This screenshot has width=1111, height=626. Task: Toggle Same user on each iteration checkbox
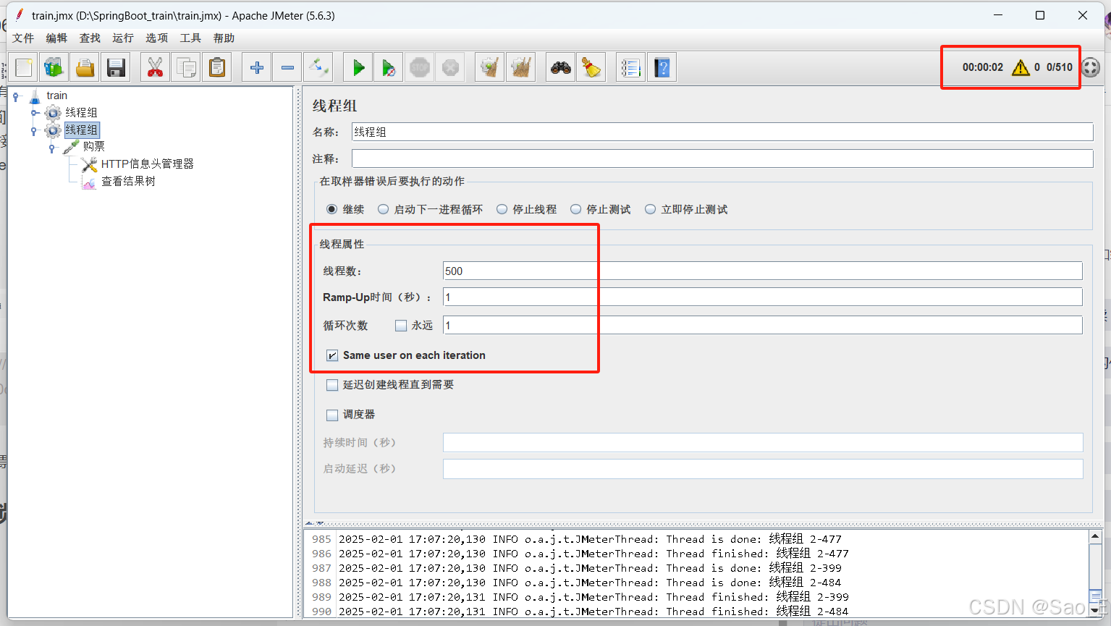point(332,355)
